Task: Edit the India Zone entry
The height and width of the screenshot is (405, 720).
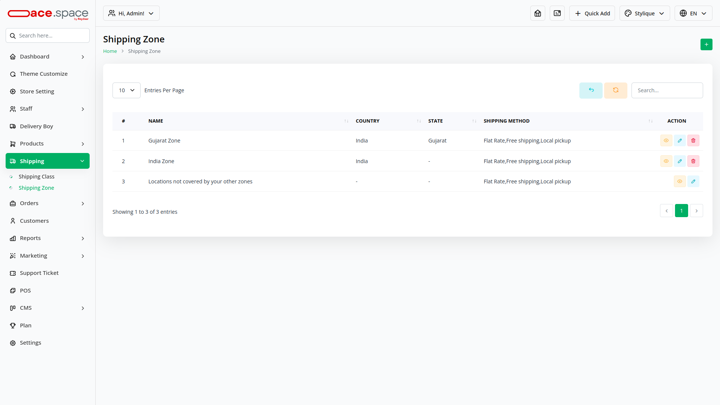Action: pos(679,161)
